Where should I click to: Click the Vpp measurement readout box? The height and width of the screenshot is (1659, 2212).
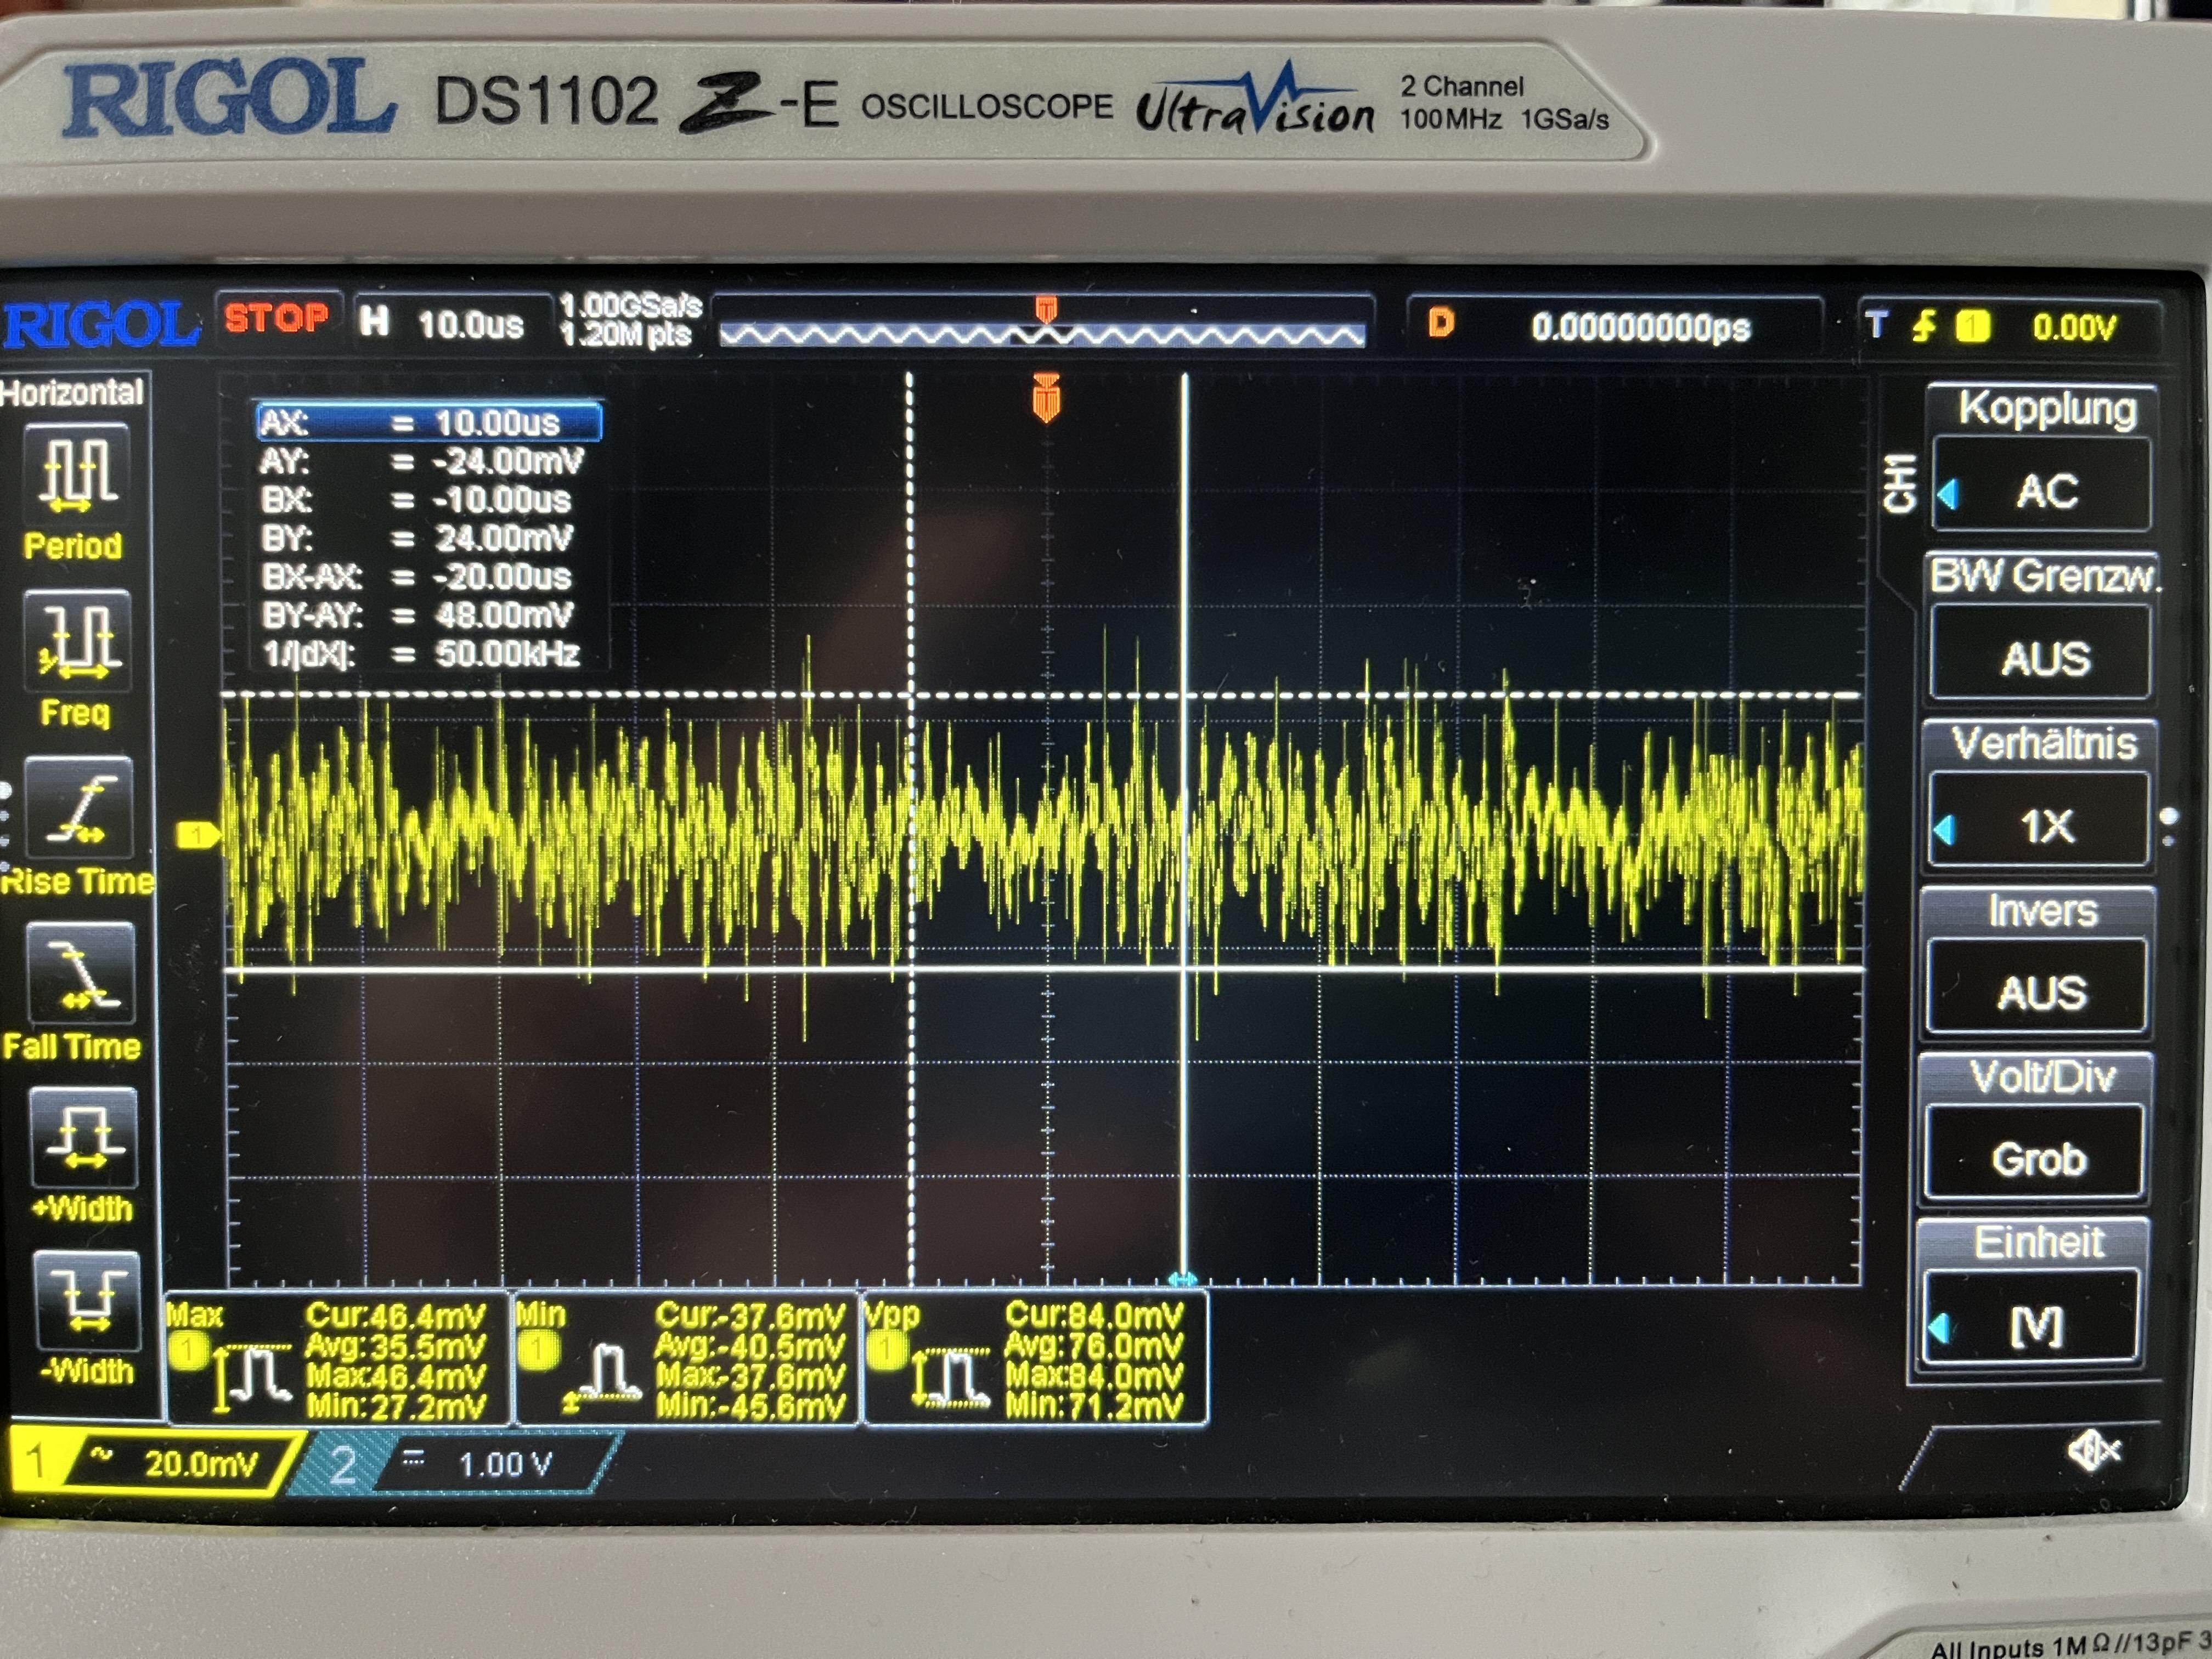(1035, 1358)
